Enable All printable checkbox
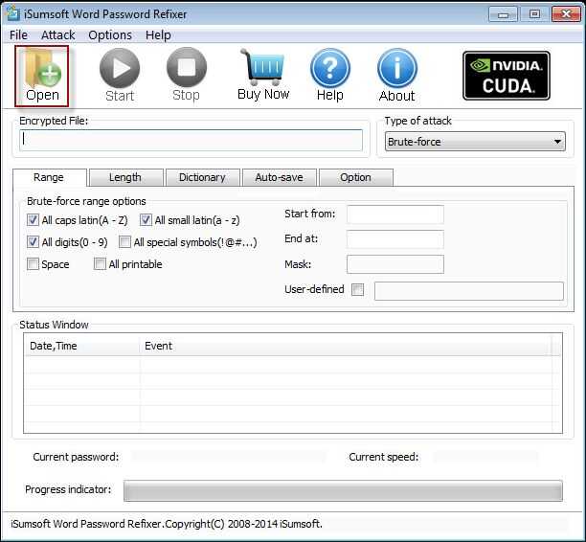 click(x=100, y=264)
